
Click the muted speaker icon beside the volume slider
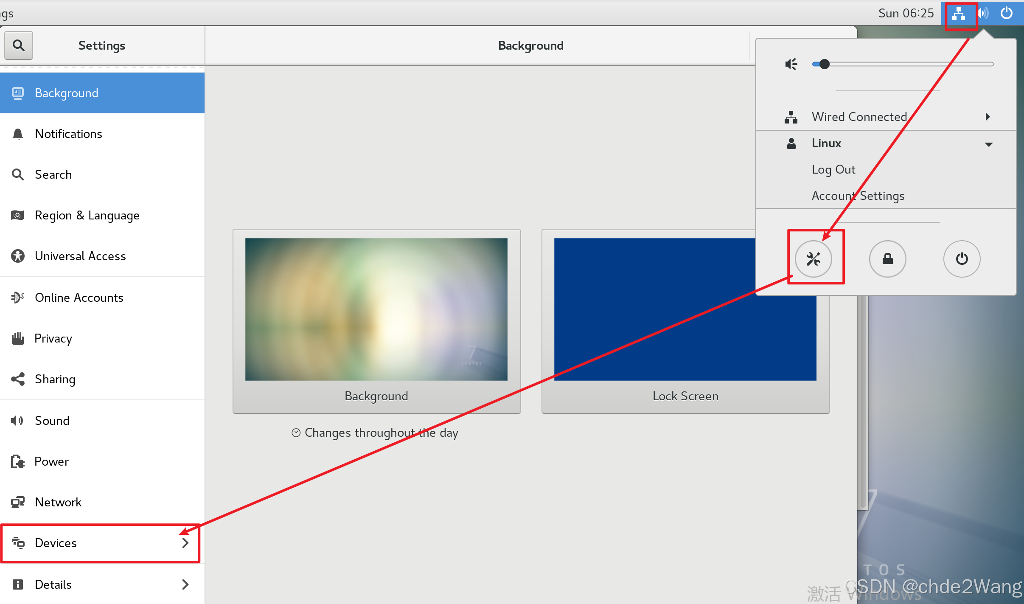791,64
